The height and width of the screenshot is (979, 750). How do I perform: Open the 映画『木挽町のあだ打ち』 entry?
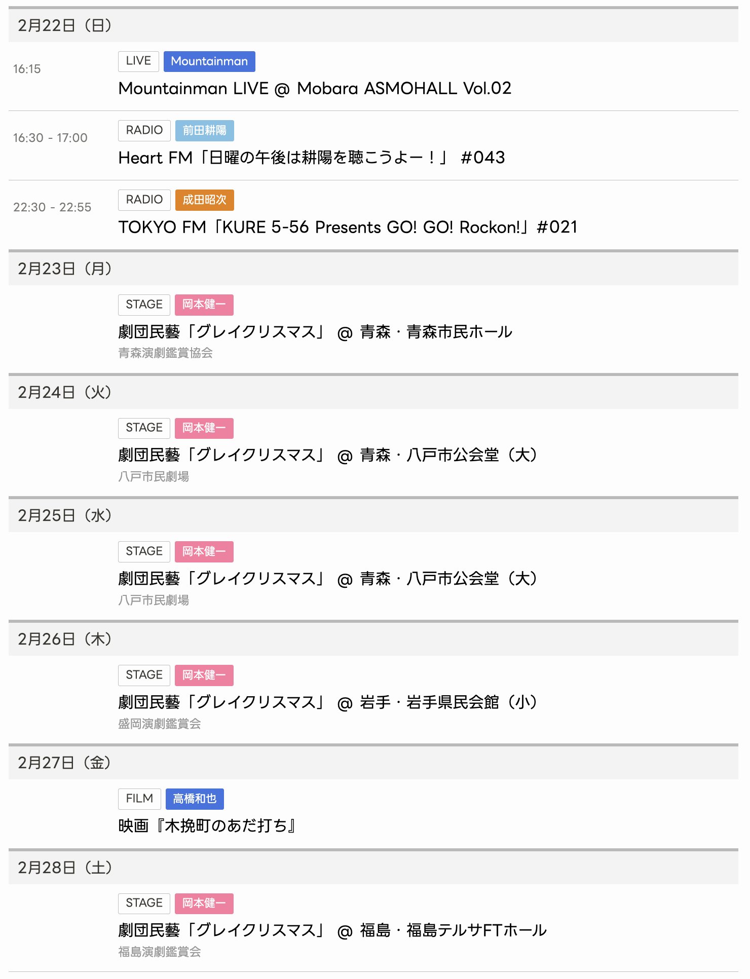coord(207,826)
